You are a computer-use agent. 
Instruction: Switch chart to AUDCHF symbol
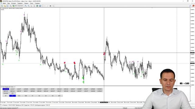coord(12,89)
